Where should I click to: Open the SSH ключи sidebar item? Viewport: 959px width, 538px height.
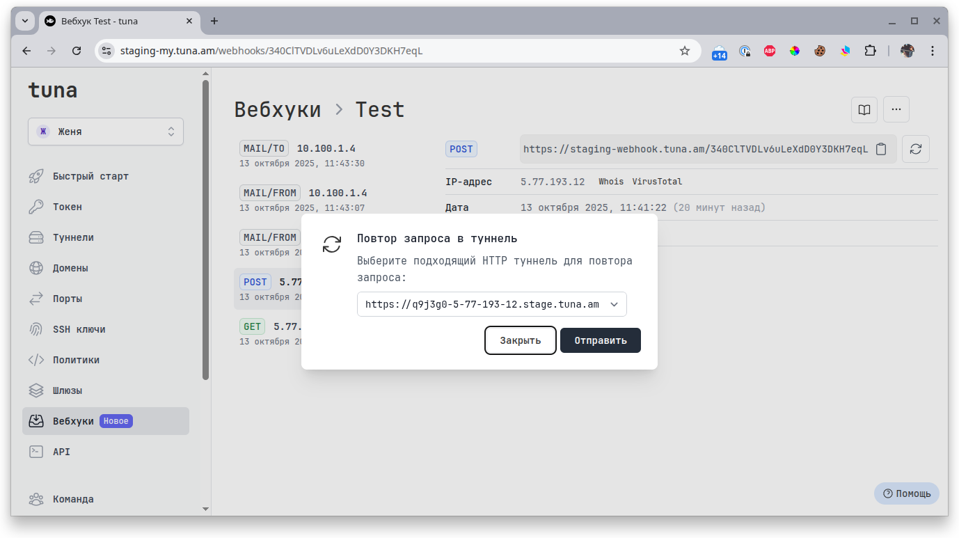click(79, 329)
